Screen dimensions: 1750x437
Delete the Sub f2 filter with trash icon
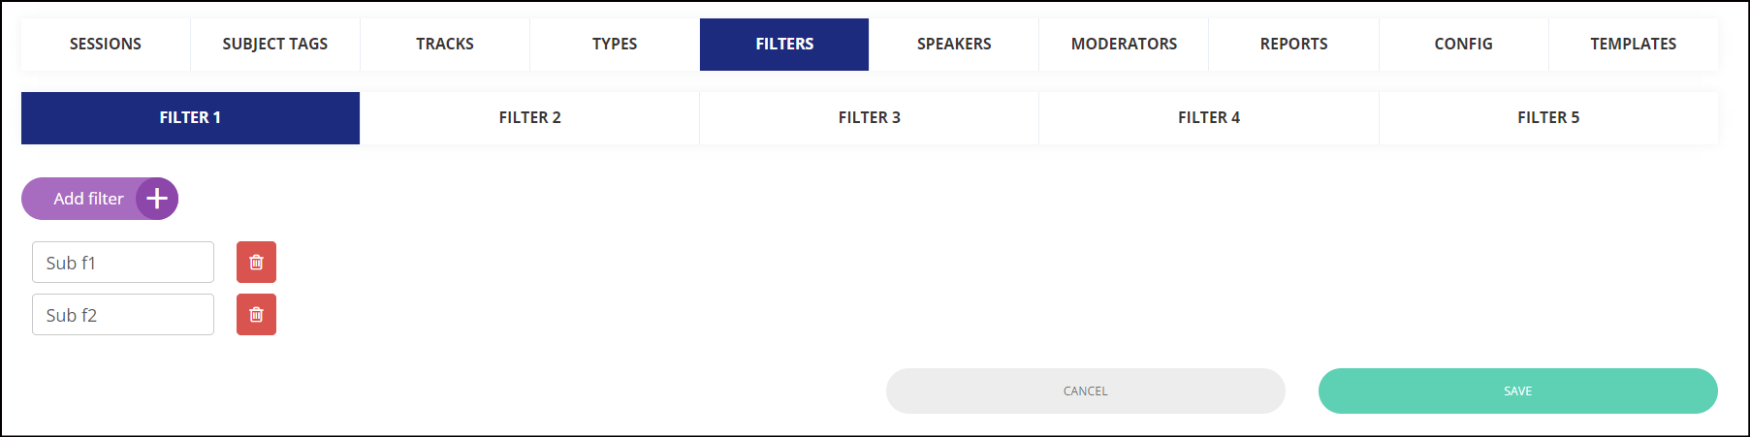click(256, 314)
